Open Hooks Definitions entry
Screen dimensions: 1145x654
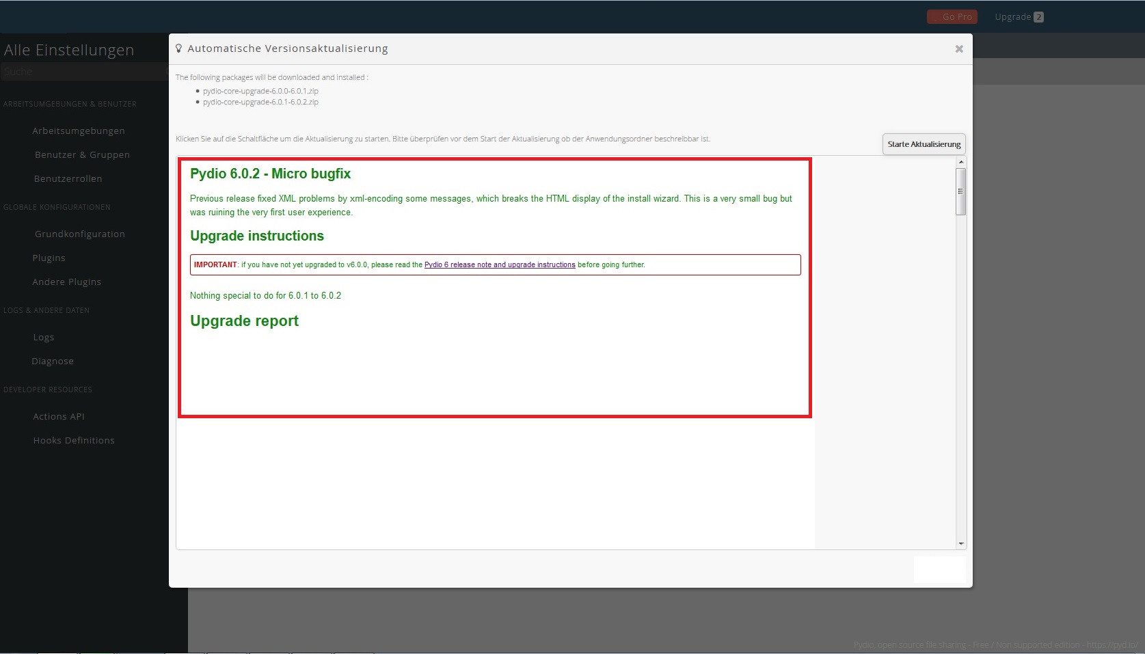[74, 440]
